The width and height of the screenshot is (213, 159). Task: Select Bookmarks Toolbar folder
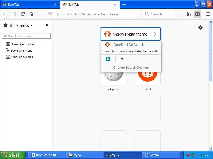20,44
